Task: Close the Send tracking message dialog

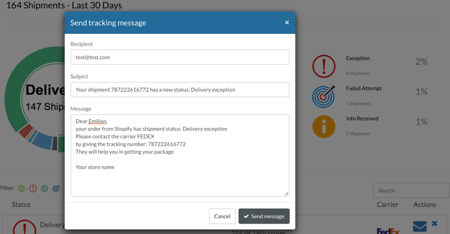Action: click(286, 23)
